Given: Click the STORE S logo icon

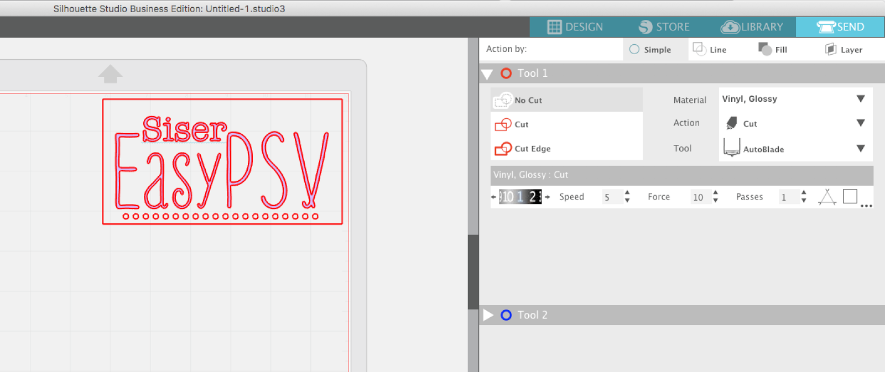Looking at the screenshot, I should point(645,27).
